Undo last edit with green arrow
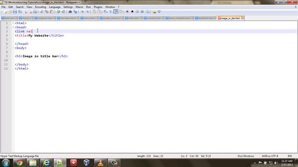 [58, 12]
